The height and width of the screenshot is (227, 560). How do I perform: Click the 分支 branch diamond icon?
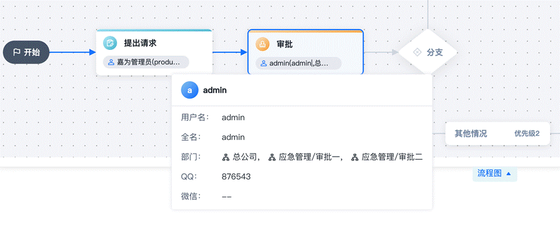(x=417, y=53)
